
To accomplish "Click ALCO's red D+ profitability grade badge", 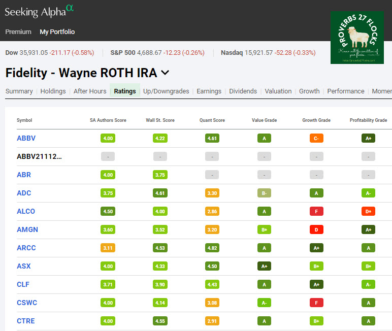I will (368, 211).
